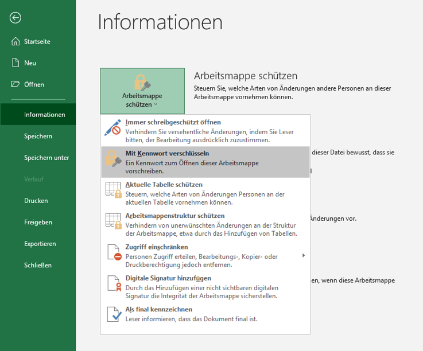423x351 pixels.
Task: Select the Informationen sidebar tab
Action: [44, 115]
